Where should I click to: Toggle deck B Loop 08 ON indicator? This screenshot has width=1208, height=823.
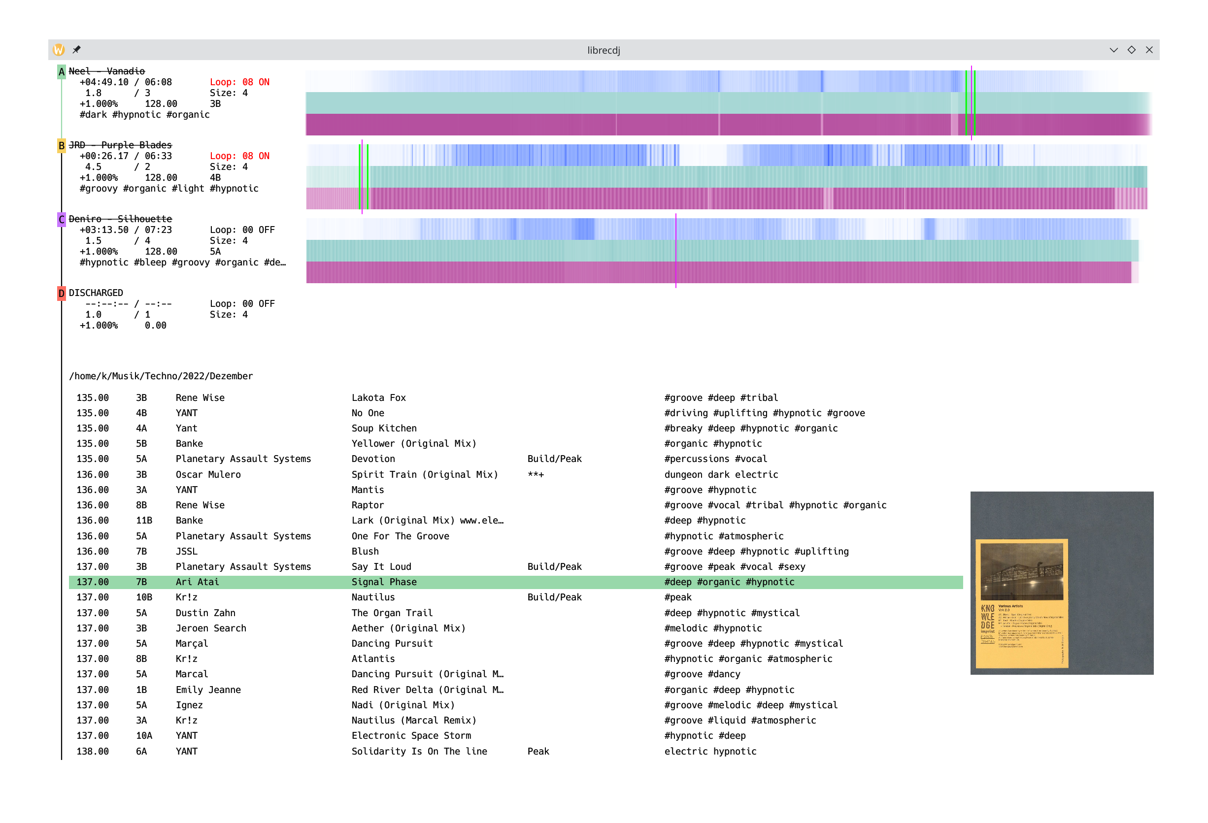239,156
